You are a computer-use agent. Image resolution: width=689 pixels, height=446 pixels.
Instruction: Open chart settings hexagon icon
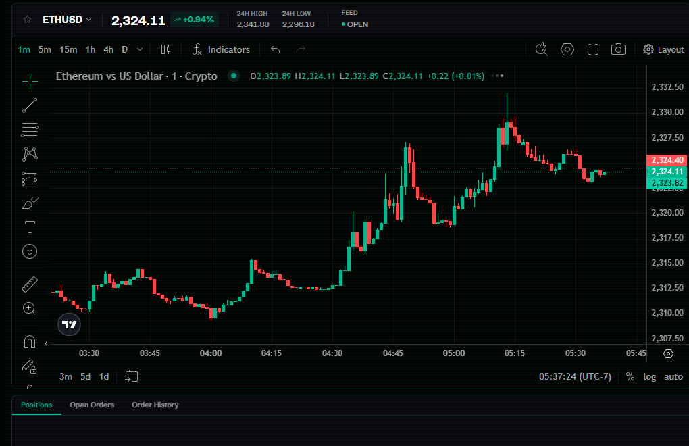567,49
